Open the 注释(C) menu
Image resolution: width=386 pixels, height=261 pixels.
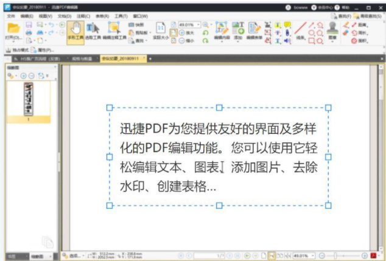pyautogui.click(x=83, y=16)
